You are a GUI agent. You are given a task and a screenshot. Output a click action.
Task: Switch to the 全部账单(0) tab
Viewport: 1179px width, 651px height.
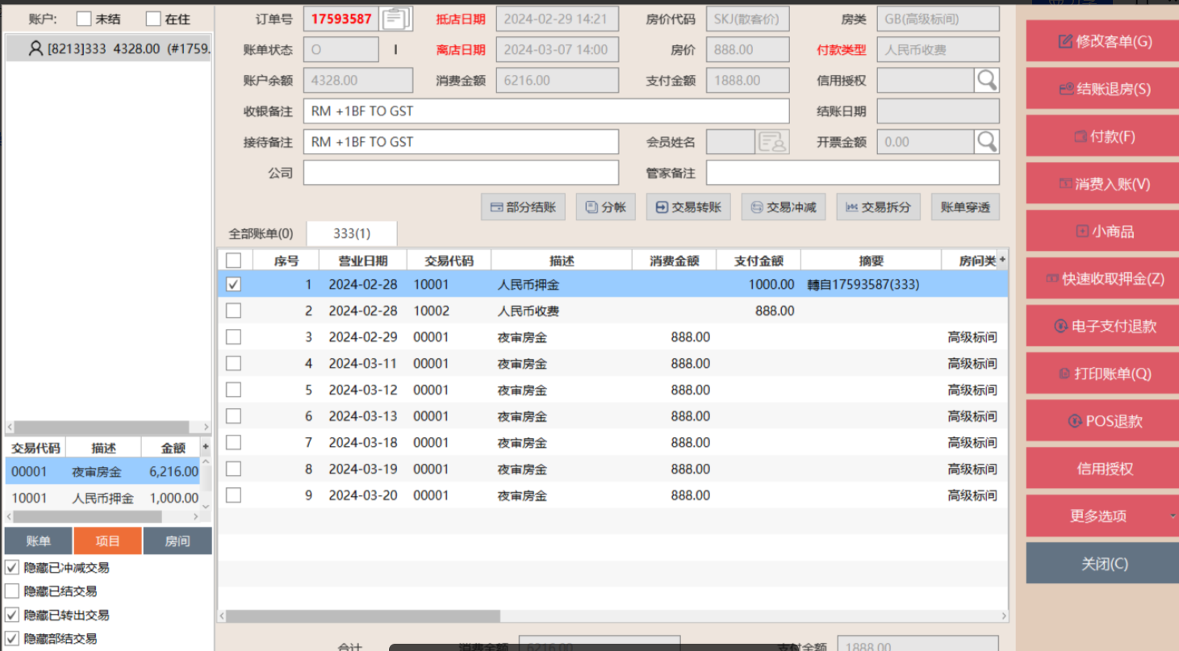pos(261,234)
